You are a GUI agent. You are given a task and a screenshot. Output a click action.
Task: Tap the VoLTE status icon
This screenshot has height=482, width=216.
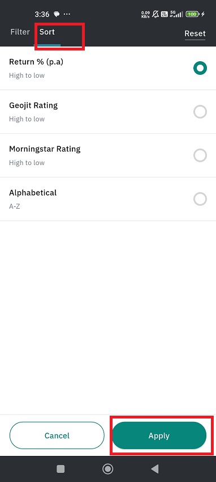[164, 14]
